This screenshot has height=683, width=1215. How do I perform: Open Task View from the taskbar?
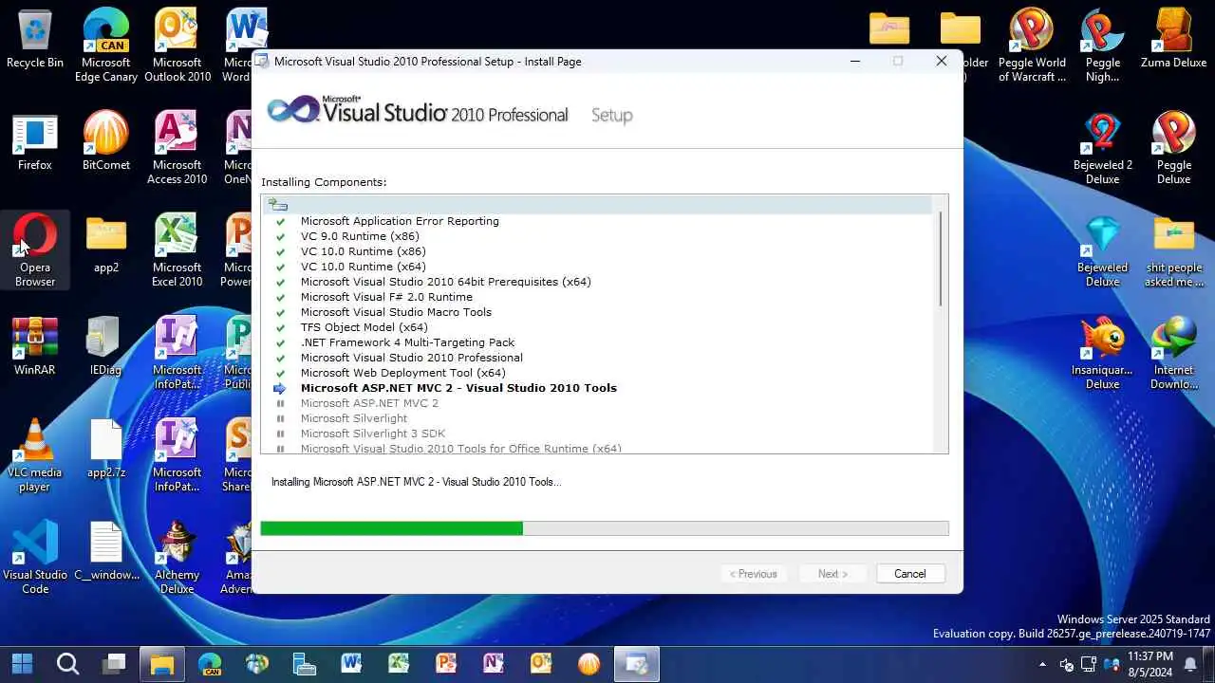tap(115, 663)
